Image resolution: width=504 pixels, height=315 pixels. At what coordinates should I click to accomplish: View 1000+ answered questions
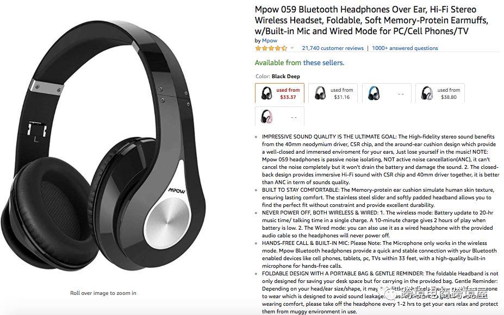click(x=405, y=48)
